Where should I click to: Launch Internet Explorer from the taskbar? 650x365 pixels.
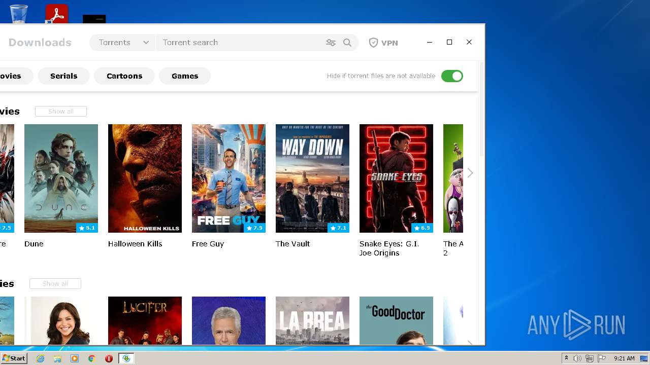(41, 358)
